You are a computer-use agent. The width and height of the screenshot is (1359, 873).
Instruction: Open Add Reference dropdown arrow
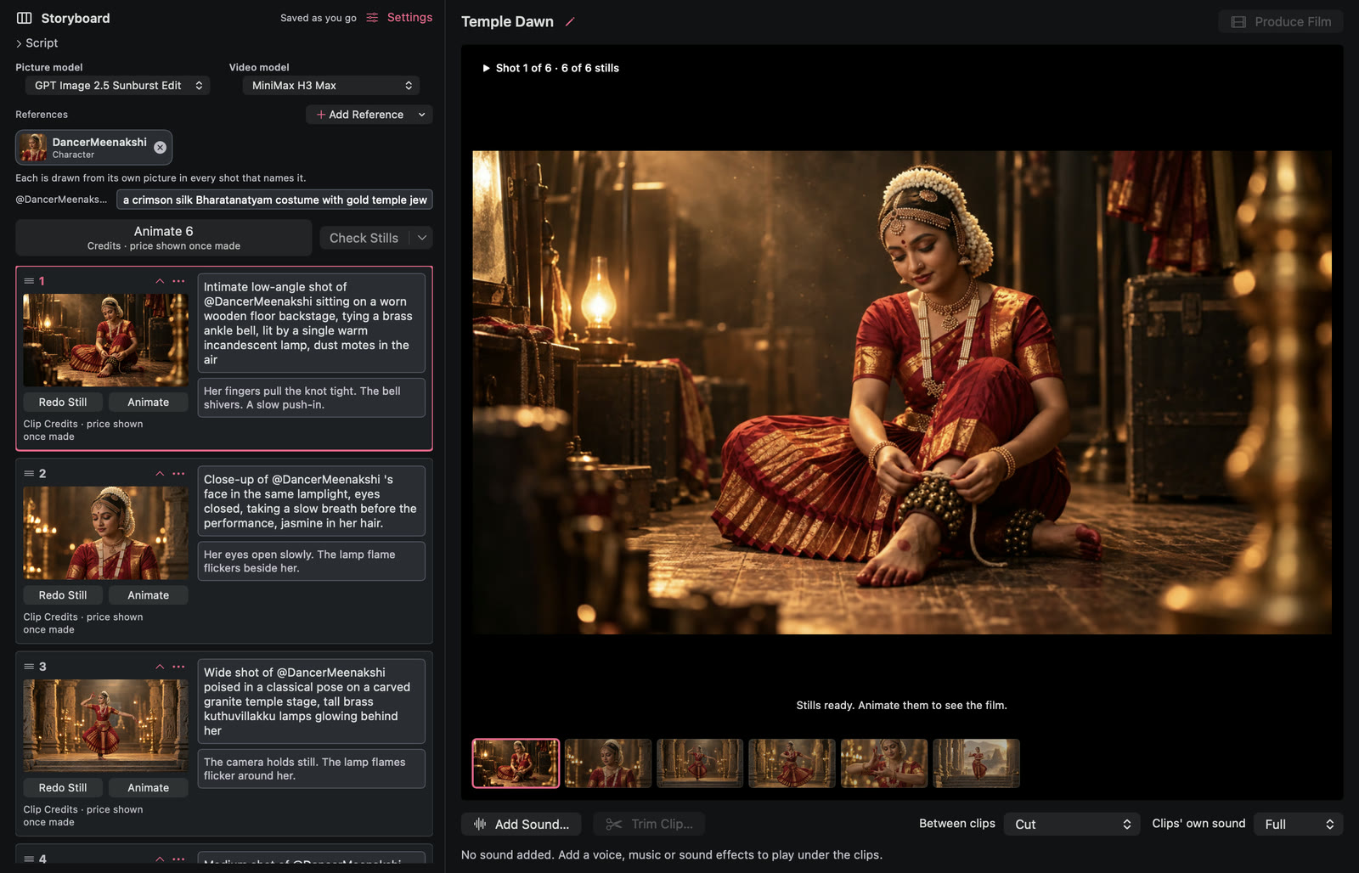[422, 115]
